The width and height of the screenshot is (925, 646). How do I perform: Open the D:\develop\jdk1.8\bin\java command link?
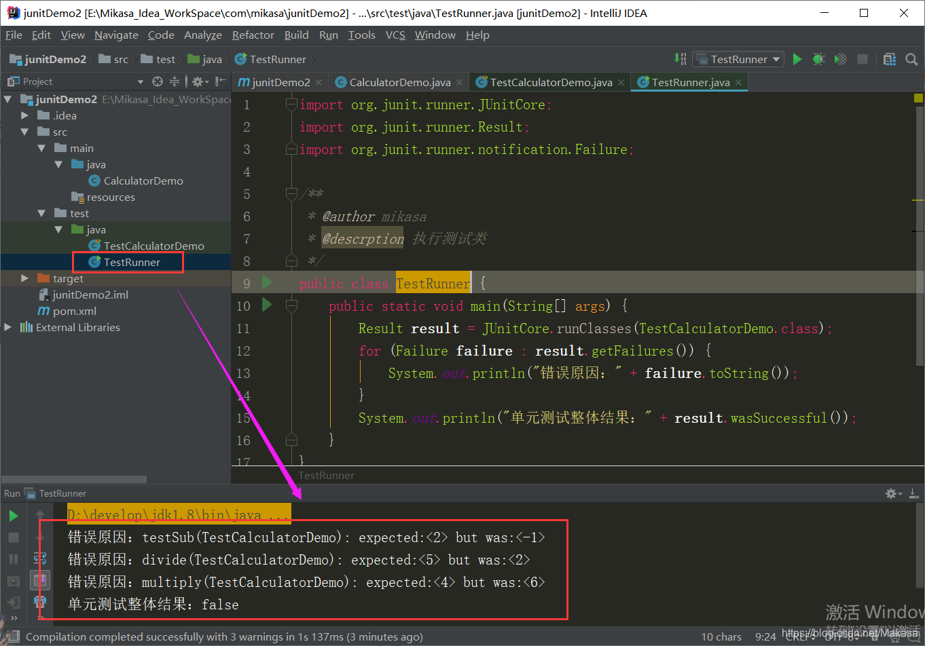(179, 514)
